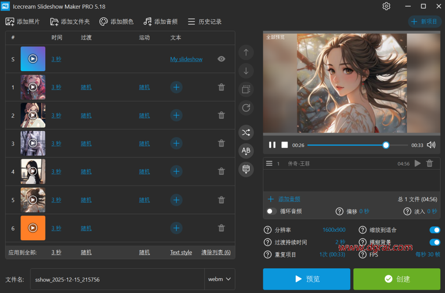Image resolution: width=445 pixels, height=293 pixels.
Task: Click the move slide up arrow
Action: [246, 52]
